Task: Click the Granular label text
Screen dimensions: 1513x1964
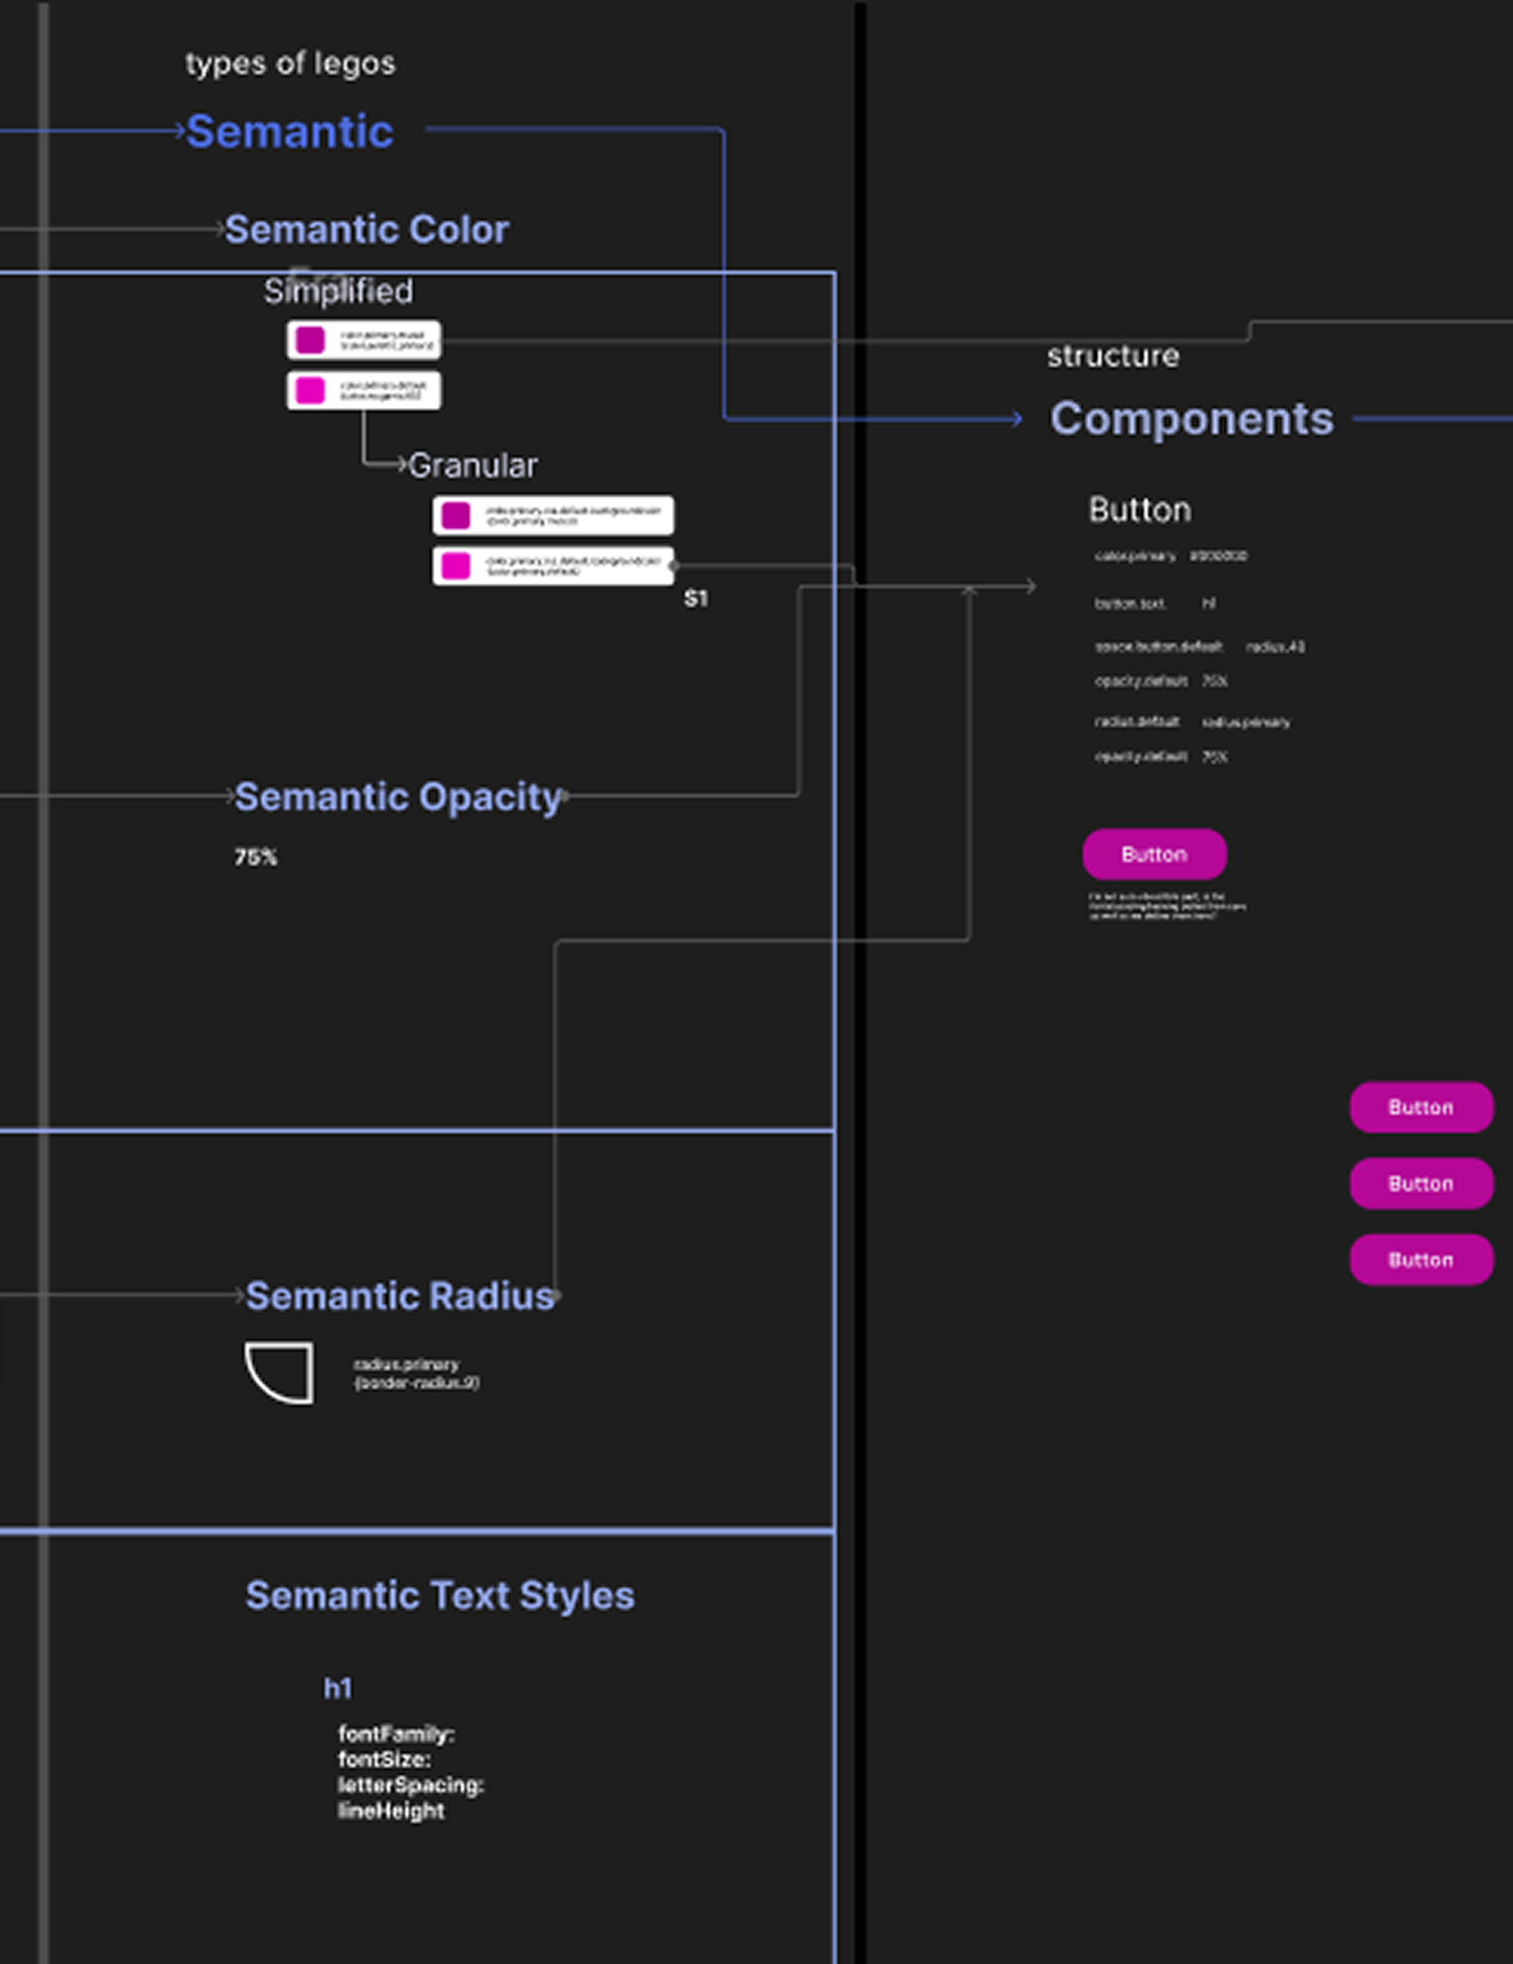Action: tap(472, 466)
